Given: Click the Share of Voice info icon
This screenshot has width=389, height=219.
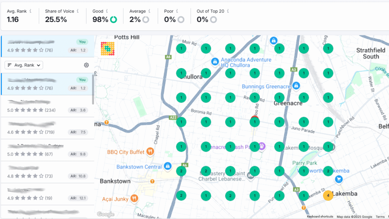Looking at the screenshot, I should click(77, 11).
